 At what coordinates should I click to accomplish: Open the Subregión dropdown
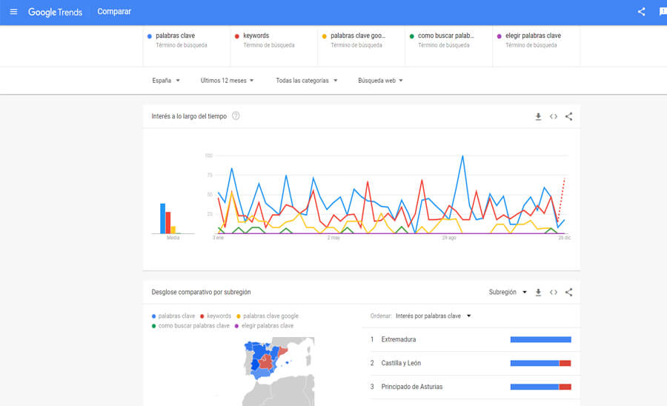(508, 292)
